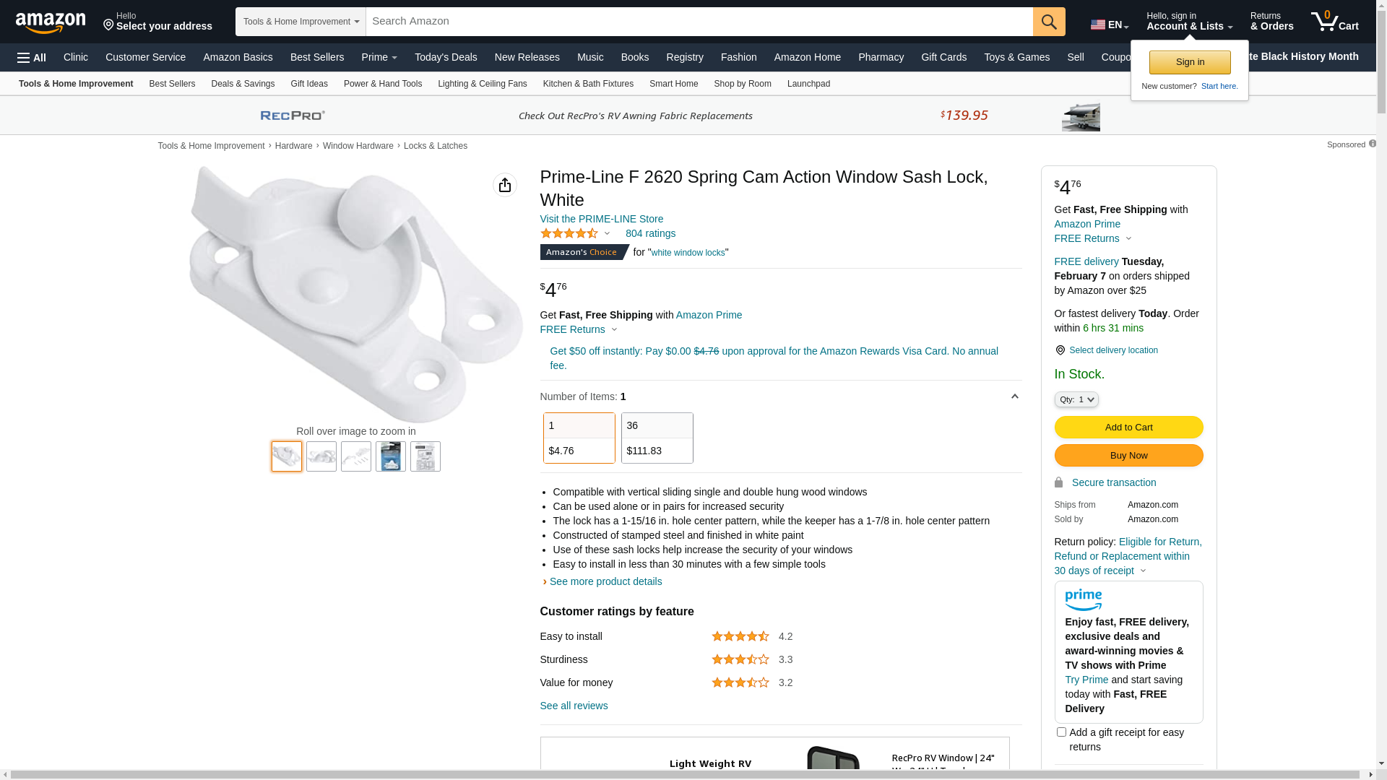Check the gift receipt checkbox
The width and height of the screenshot is (1387, 780).
tap(1061, 732)
